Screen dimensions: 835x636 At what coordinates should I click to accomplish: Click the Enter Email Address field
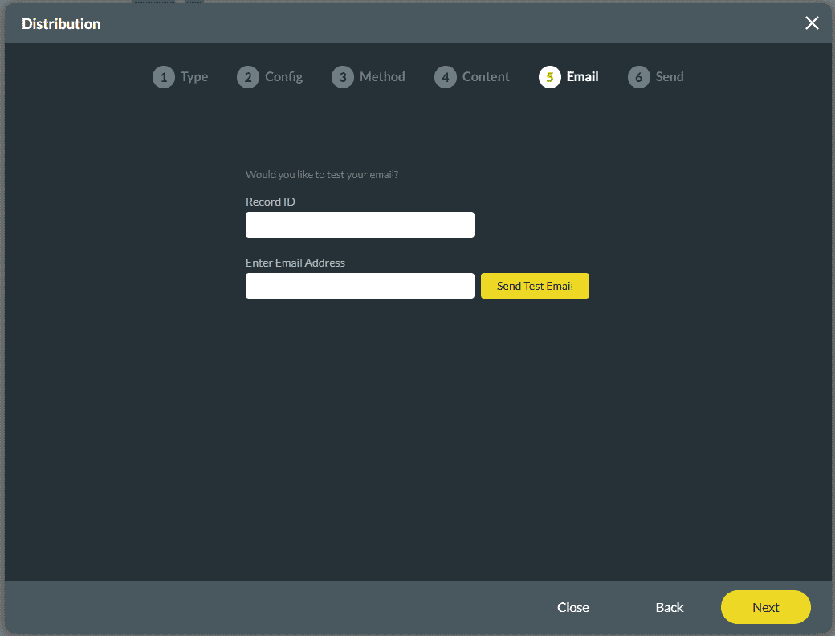360,286
